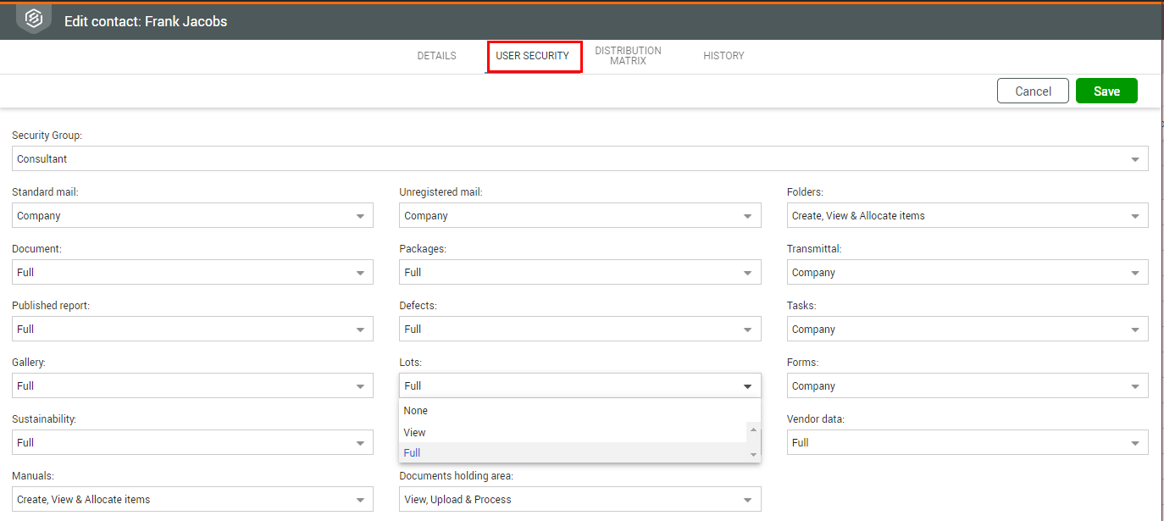Open the Folders permission dropdown

[967, 216]
